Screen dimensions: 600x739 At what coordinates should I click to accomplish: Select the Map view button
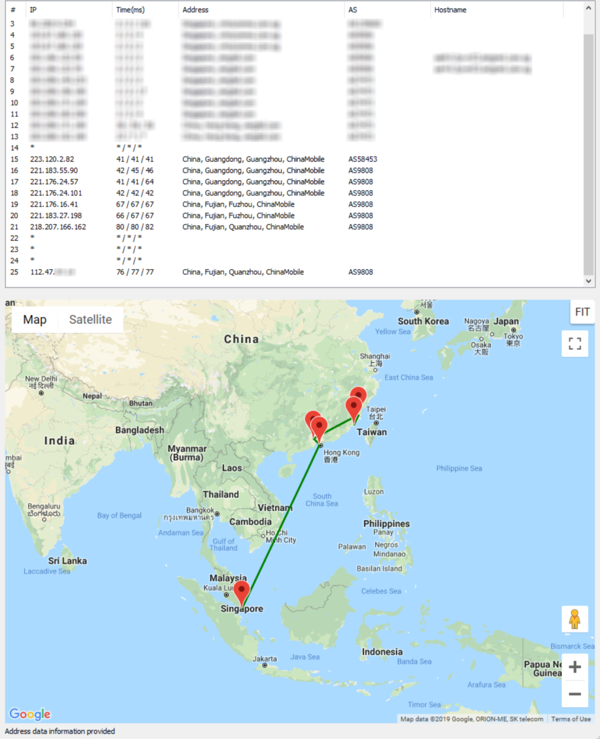point(35,320)
